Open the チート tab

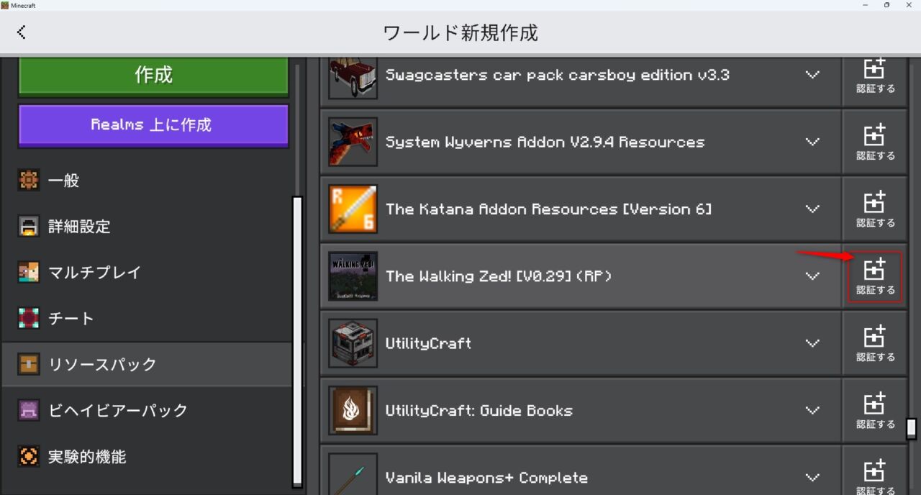point(147,319)
